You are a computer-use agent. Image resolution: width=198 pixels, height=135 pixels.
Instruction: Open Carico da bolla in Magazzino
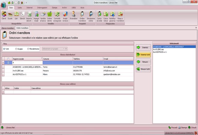point(99,16)
